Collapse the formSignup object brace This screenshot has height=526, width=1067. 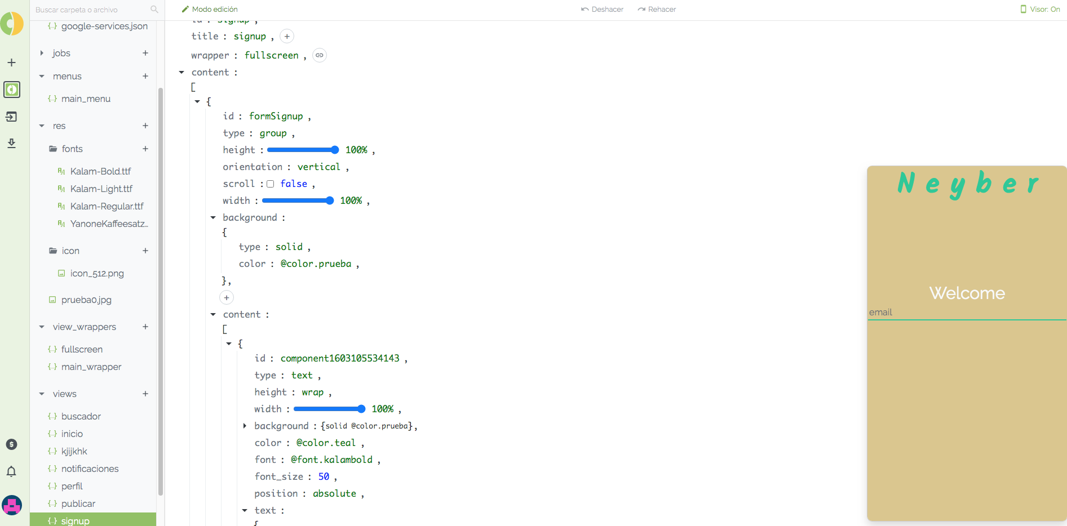coord(197,101)
